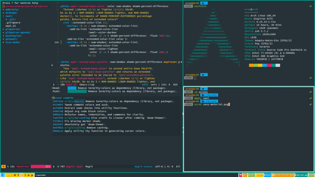Image resolution: width=315 pixels, height=177 pixels.
Task: Click the 'magit: ewal' buffer name in modeline
Action: (x=74, y=167)
